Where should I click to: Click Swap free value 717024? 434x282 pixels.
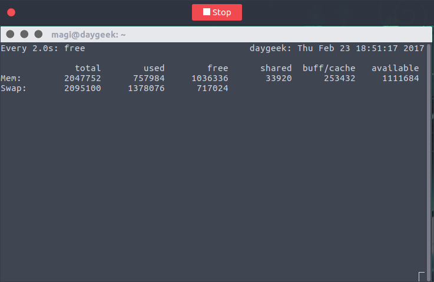213,88
